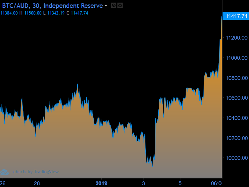Image resolution: width=249 pixels, height=187 pixels.
Task: Expand the BTC/AUD title dropdown arrow
Action: (106, 6)
